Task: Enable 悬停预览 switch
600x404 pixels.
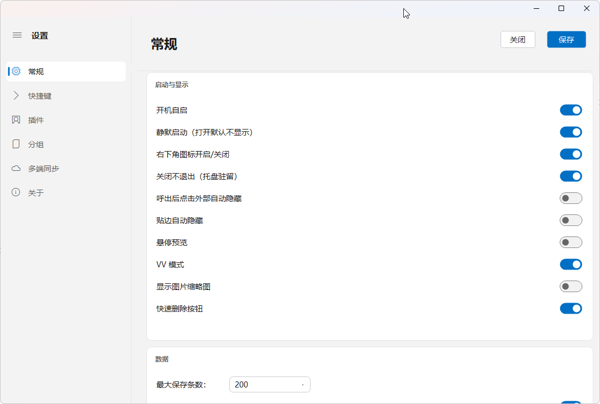Action: click(571, 243)
